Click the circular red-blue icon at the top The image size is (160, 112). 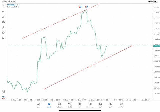[x=86, y=6]
